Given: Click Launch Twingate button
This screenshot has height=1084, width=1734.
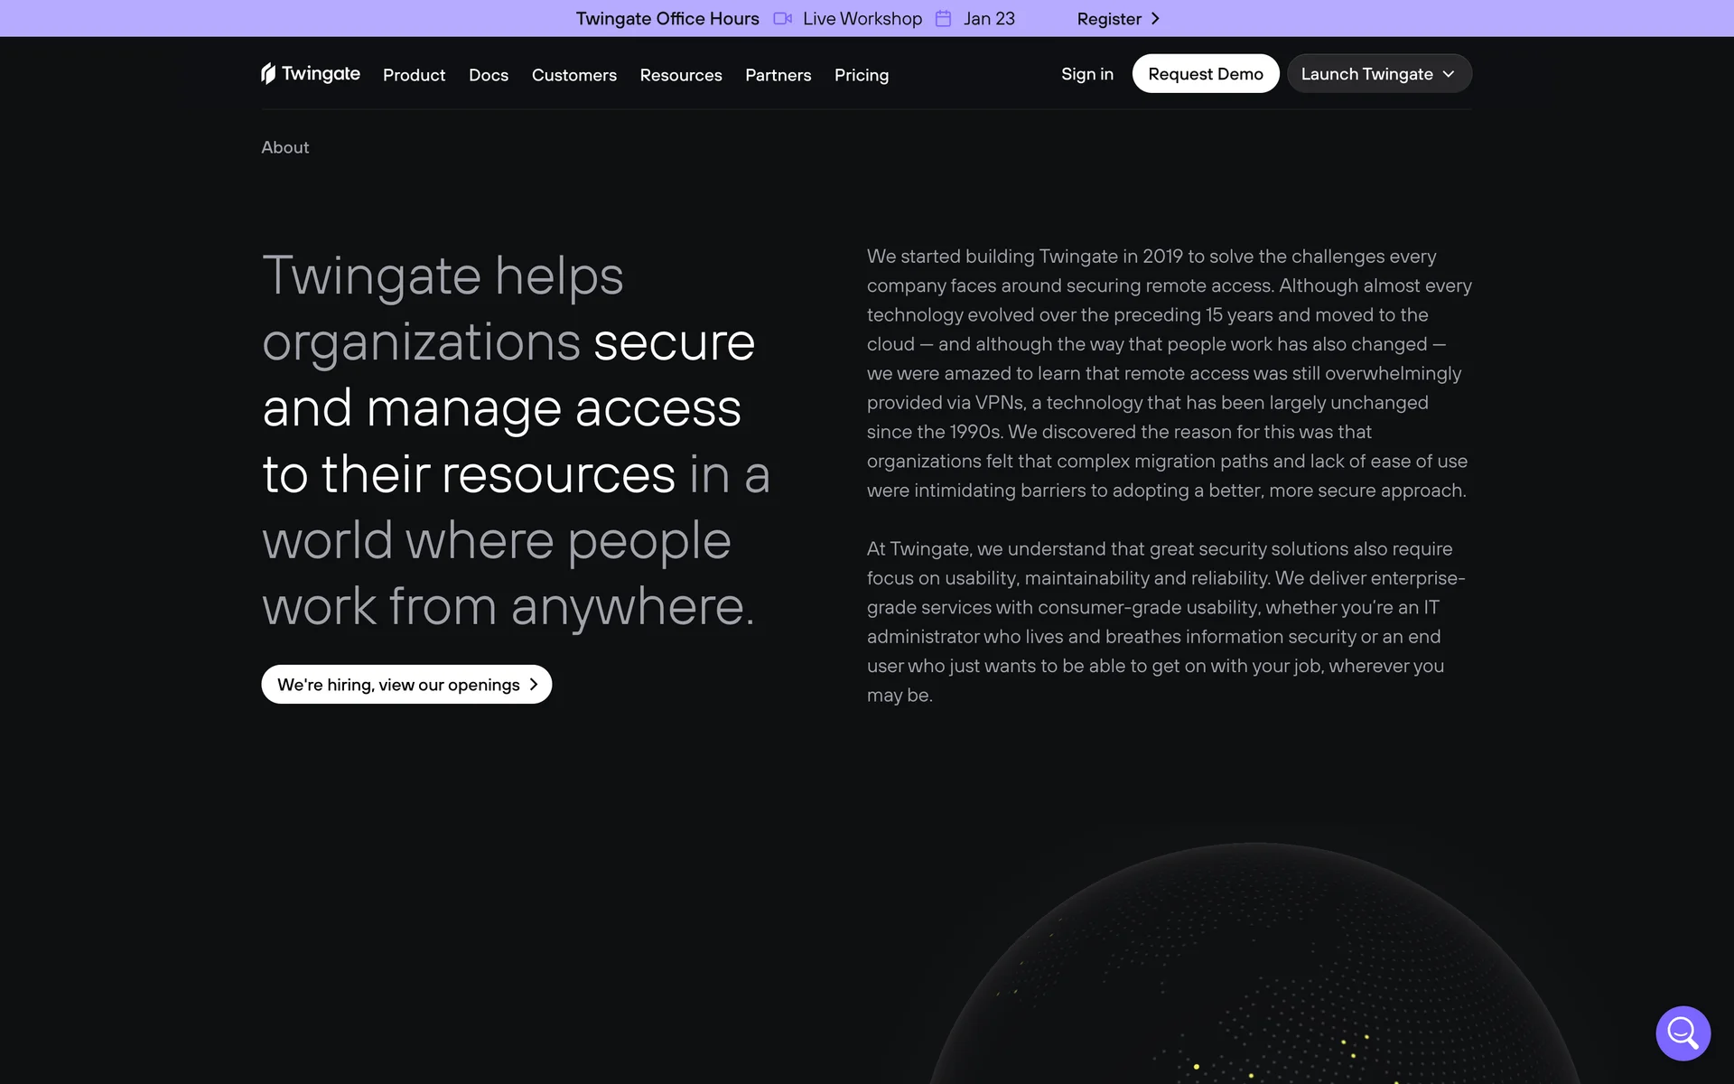Looking at the screenshot, I should click(1366, 74).
